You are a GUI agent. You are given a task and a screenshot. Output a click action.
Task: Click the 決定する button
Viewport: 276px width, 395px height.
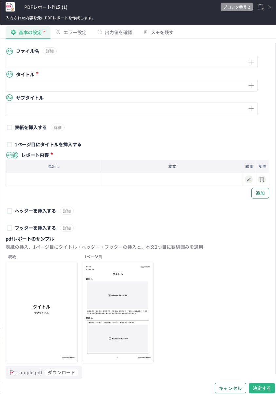262,388
